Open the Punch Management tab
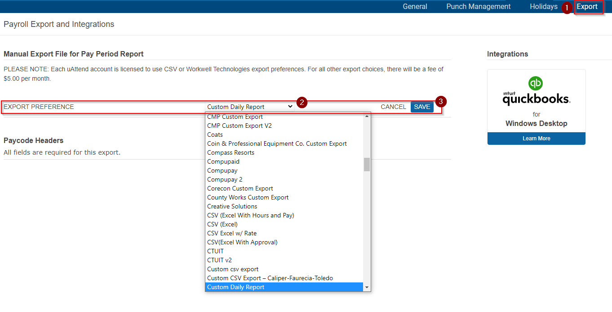 pyautogui.click(x=478, y=6)
